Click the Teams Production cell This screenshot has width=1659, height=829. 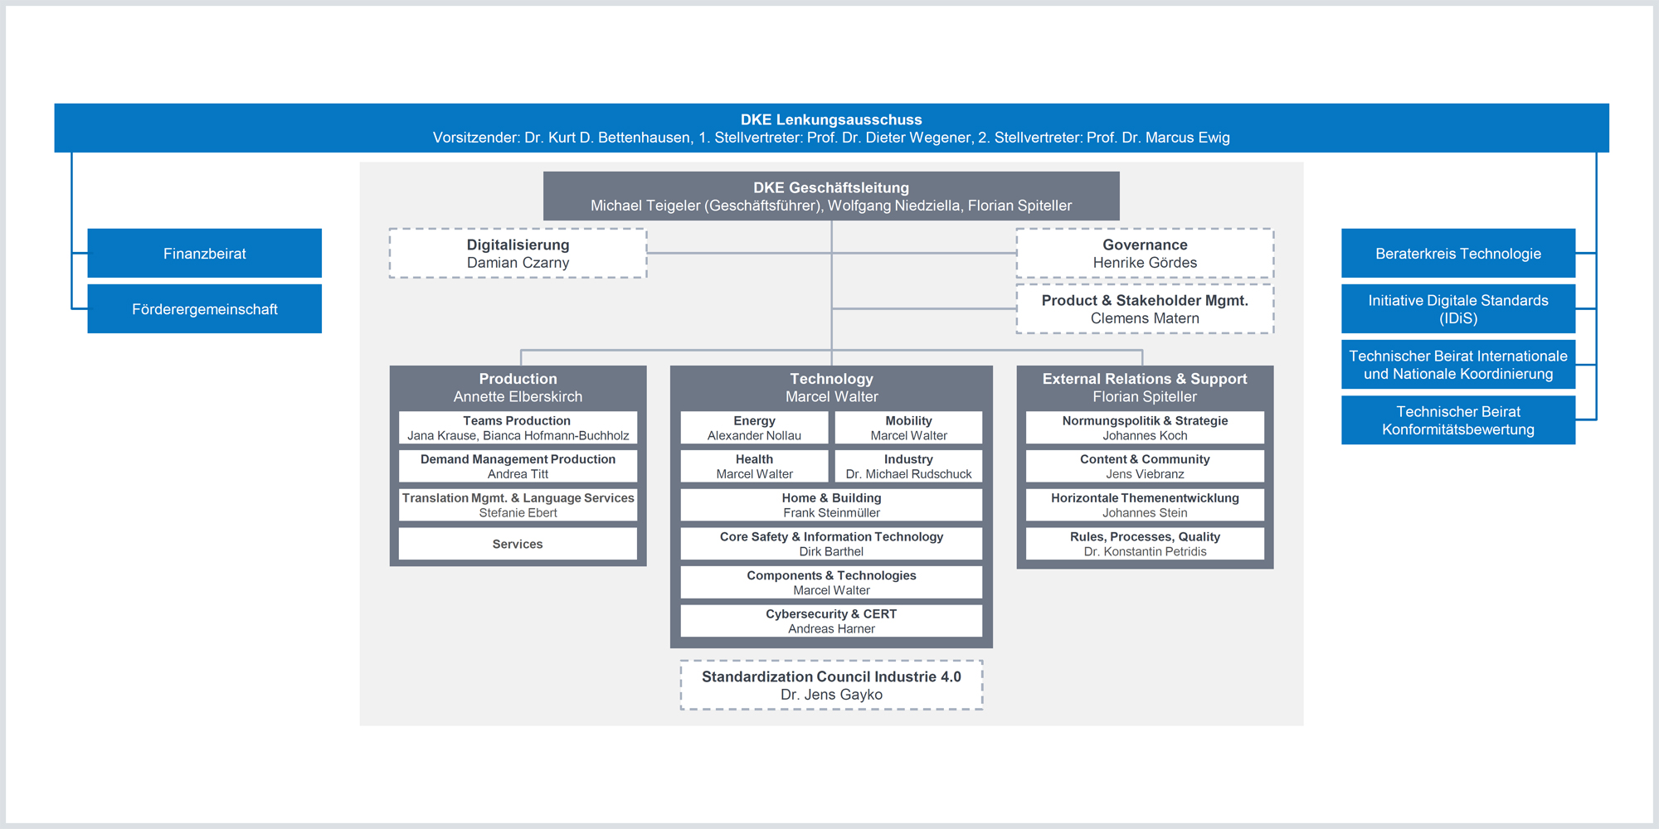click(x=518, y=428)
